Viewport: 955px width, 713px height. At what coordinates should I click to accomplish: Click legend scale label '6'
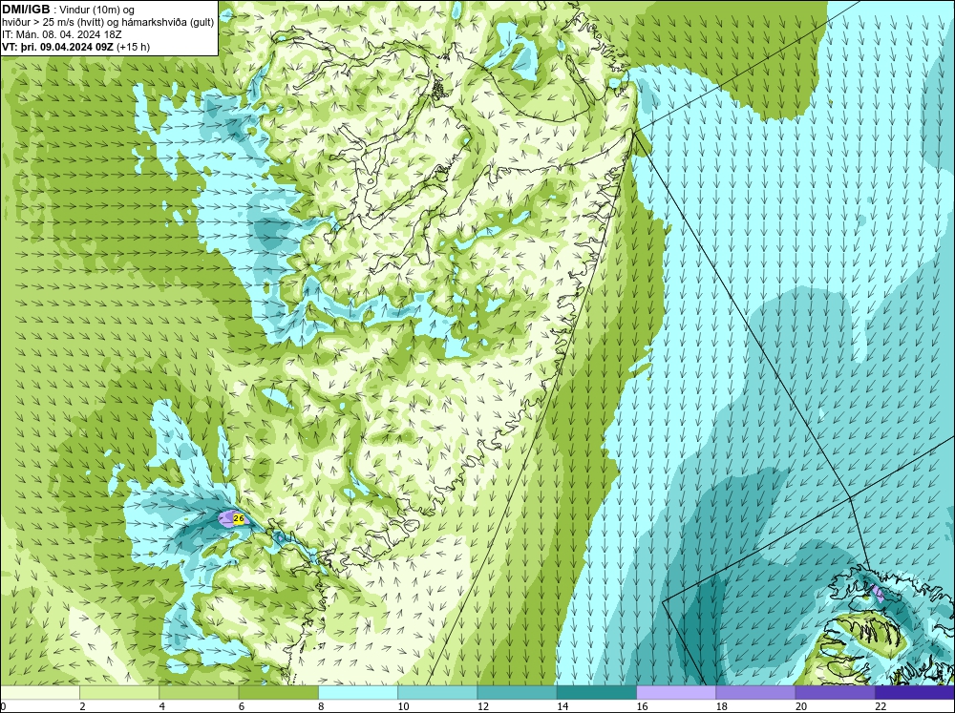pos(242,706)
